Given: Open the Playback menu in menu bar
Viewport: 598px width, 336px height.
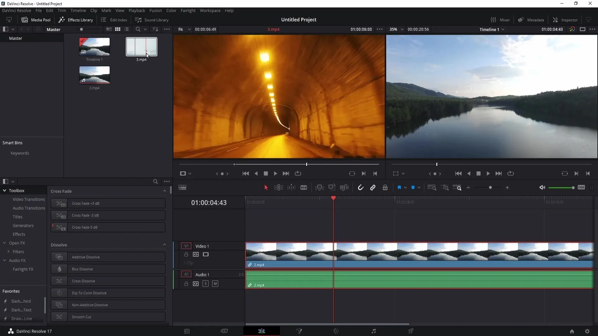Looking at the screenshot, I should point(136,10).
